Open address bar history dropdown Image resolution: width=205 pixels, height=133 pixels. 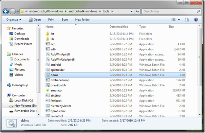tap(132, 12)
